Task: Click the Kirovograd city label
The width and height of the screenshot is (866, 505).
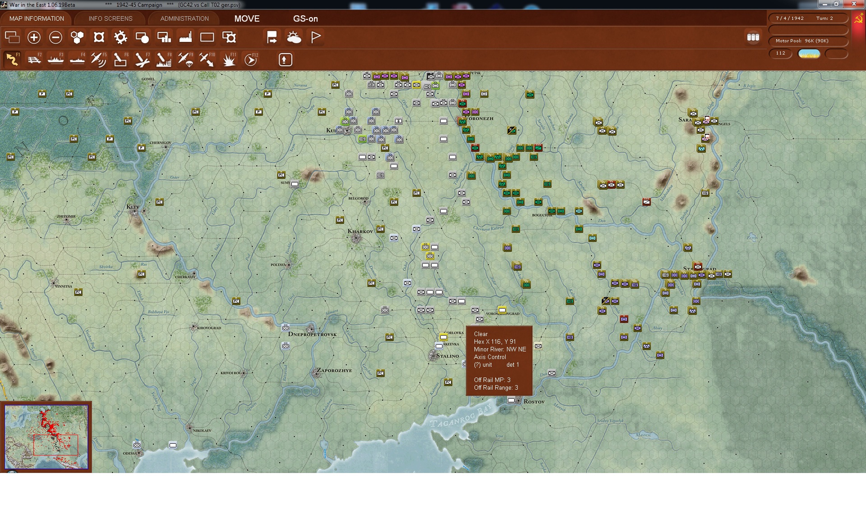Action: 209,328
